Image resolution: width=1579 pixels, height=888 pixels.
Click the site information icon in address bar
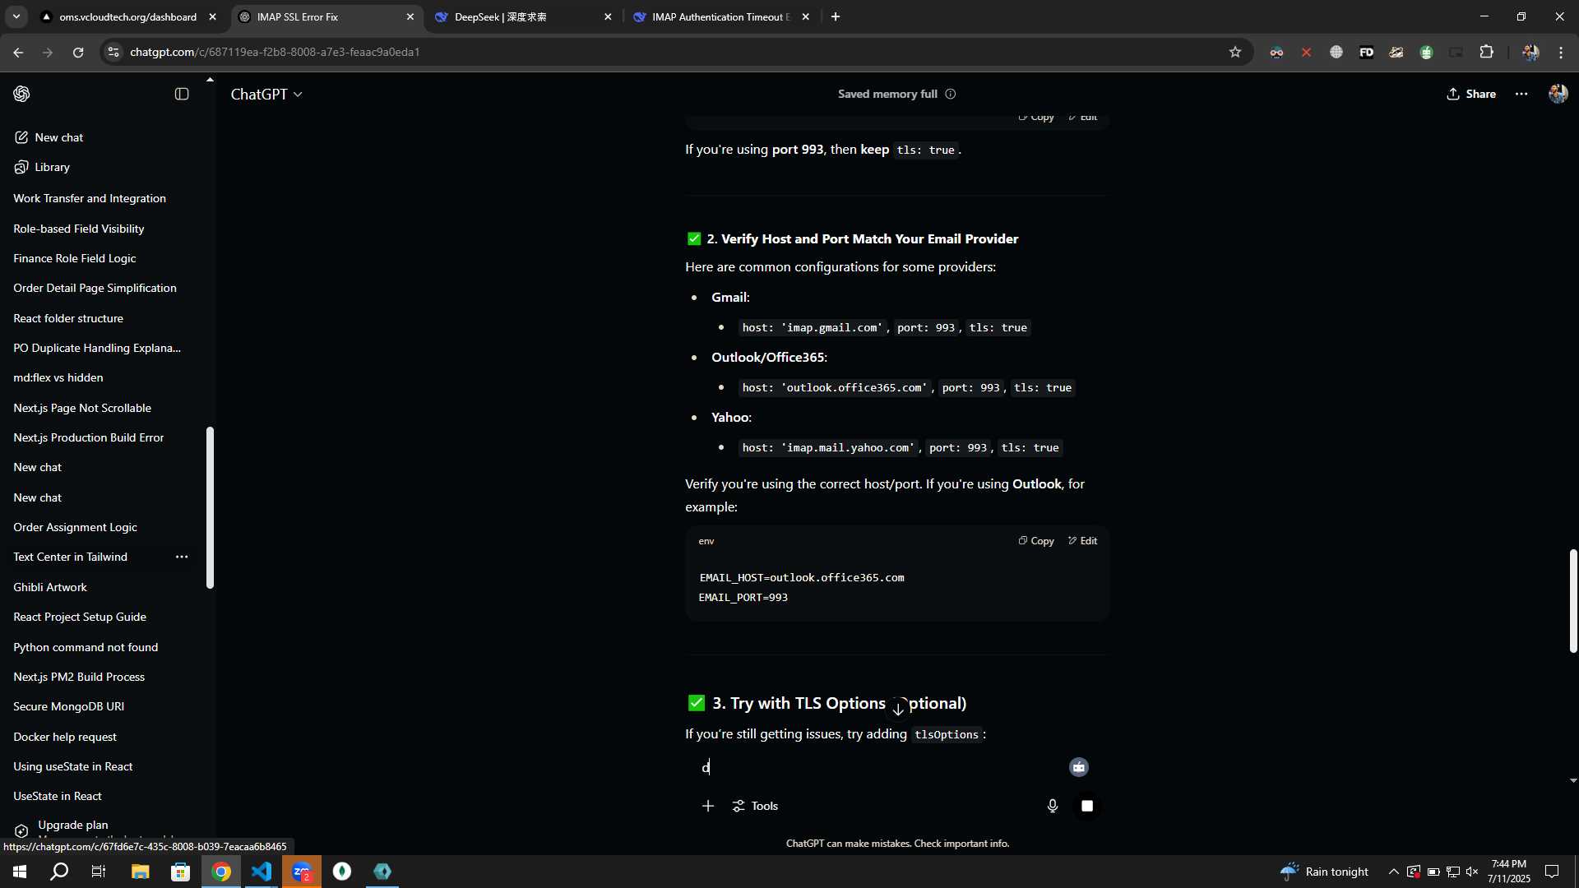coord(113,52)
